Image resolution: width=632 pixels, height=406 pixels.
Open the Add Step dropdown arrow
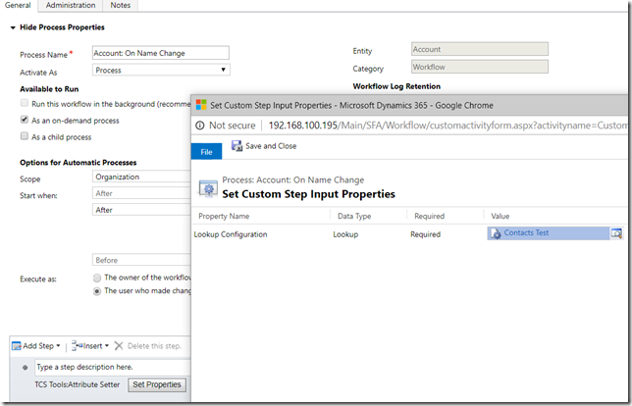(x=59, y=345)
